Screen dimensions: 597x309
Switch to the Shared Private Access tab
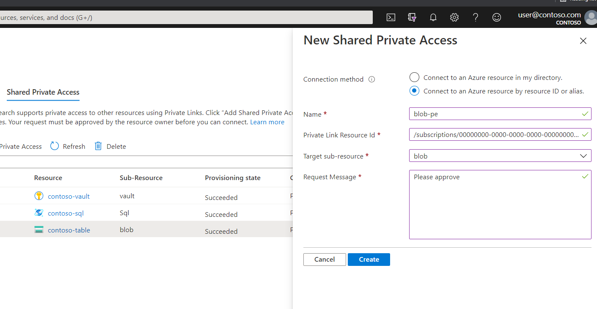[x=43, y=92]
